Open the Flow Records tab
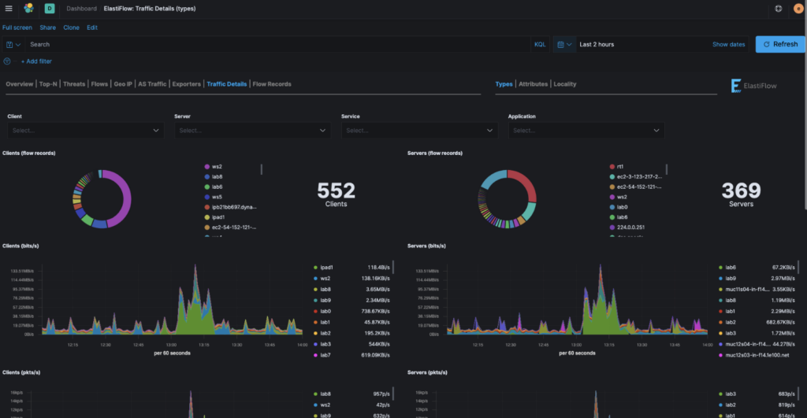The width and height of the screenshot is (807, 418). point(272,84)
